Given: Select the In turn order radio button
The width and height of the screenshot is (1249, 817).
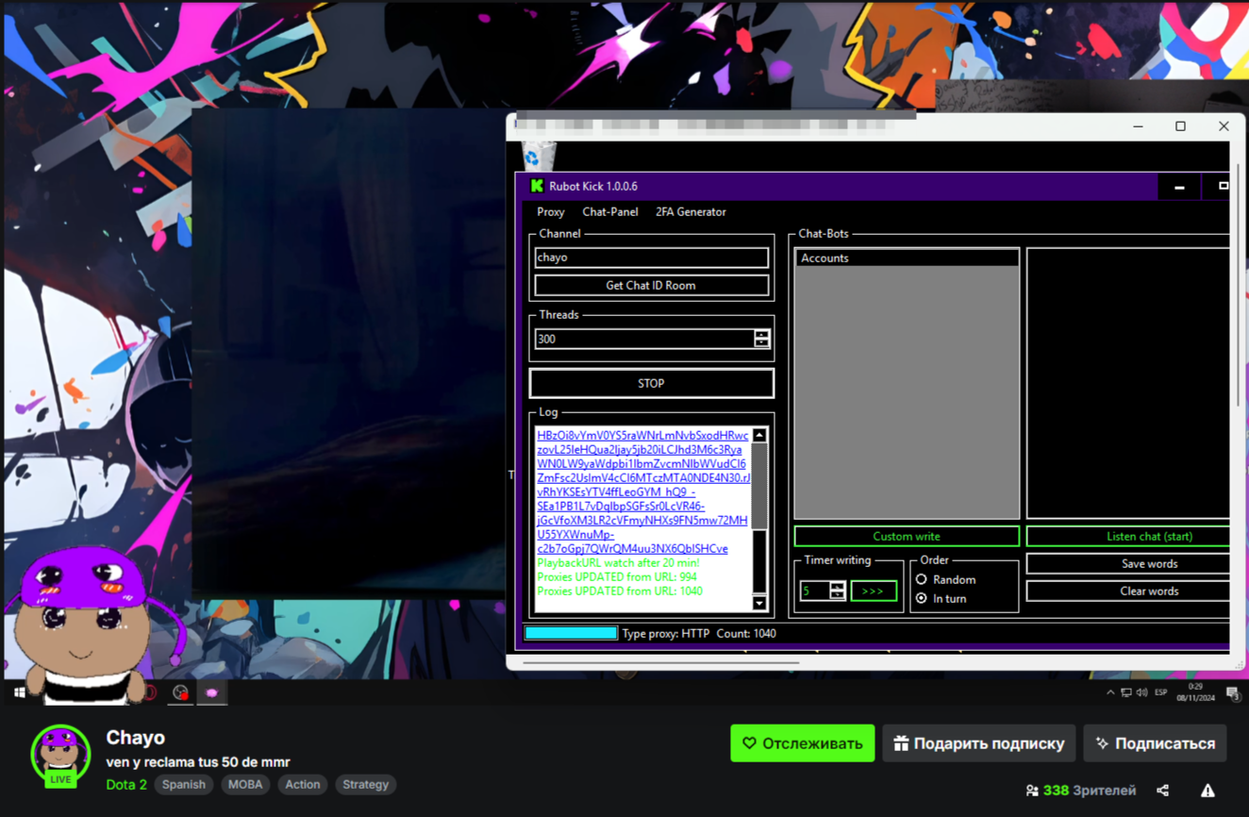Looking at the screenshot, I should coord(922,598).
